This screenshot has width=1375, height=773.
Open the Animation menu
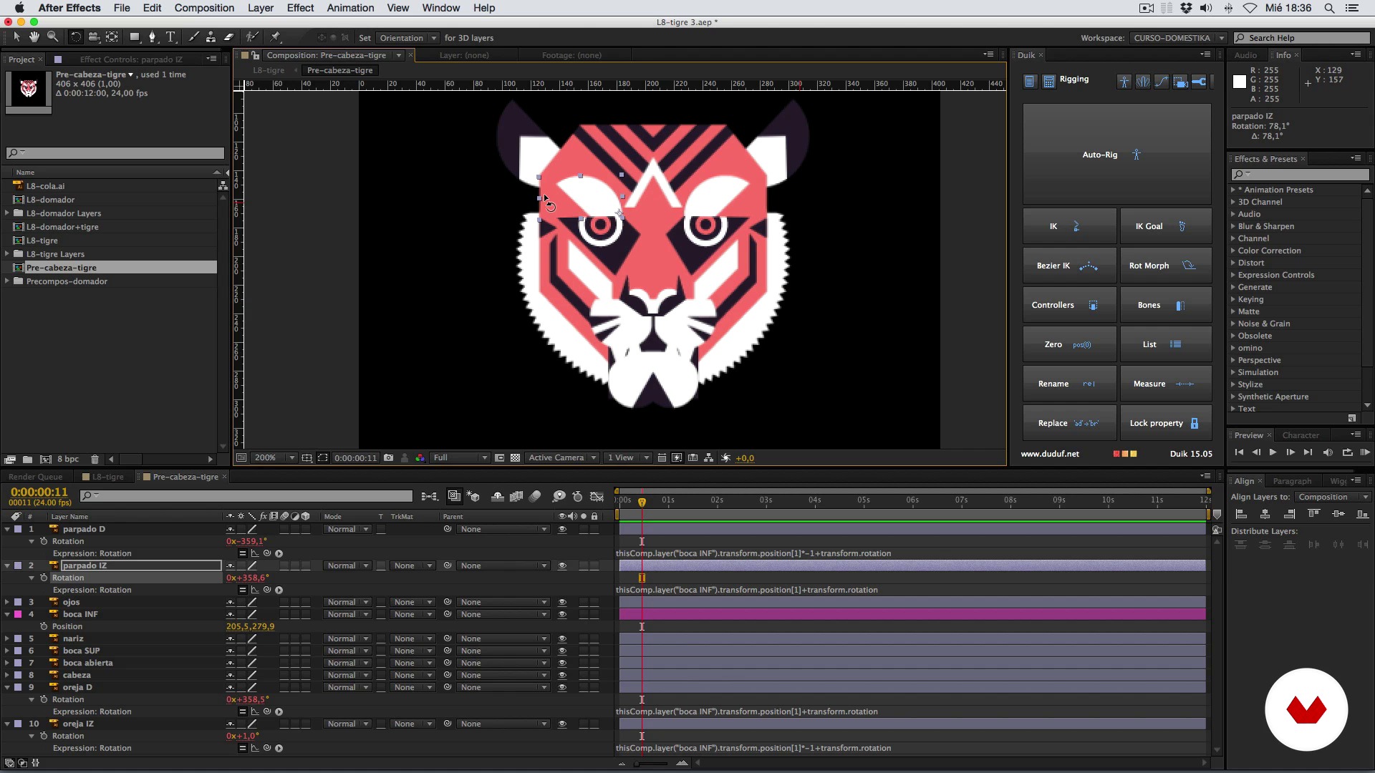tap(350, 8)
